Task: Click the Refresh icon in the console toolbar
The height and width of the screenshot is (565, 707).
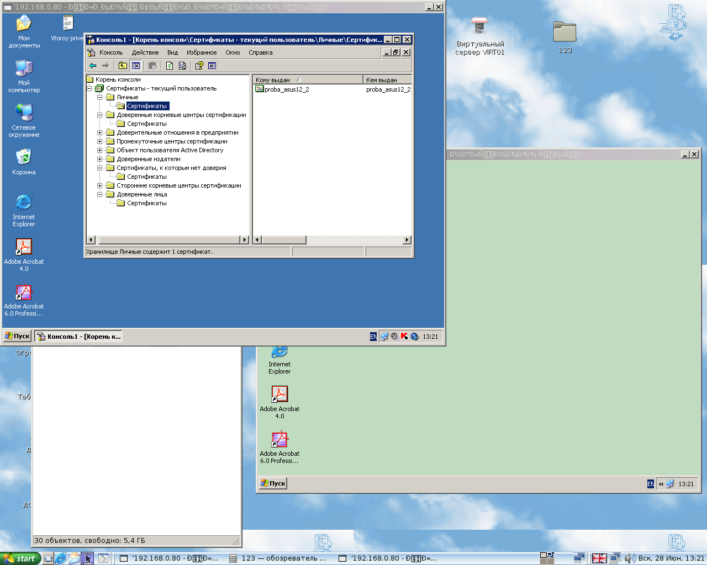Action: coord(170,66)
